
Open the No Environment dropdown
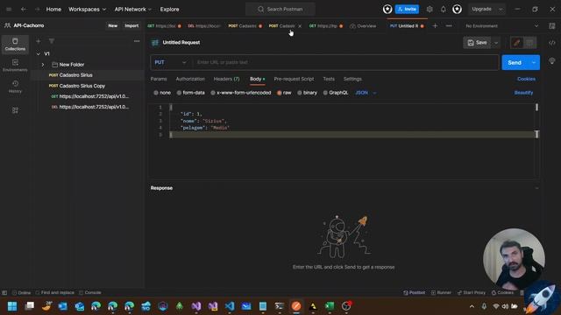coord(501,25)
